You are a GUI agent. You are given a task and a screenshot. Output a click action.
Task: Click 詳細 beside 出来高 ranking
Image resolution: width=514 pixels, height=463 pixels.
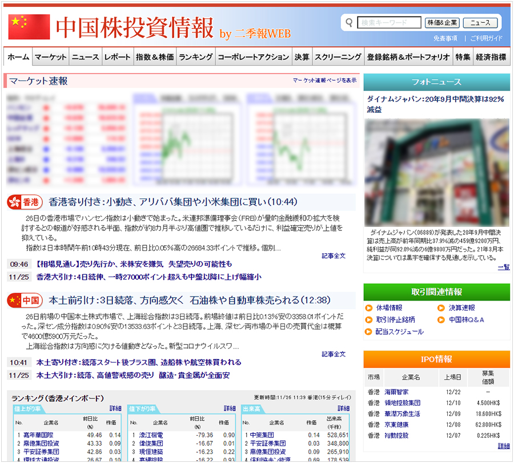point(344,408)
